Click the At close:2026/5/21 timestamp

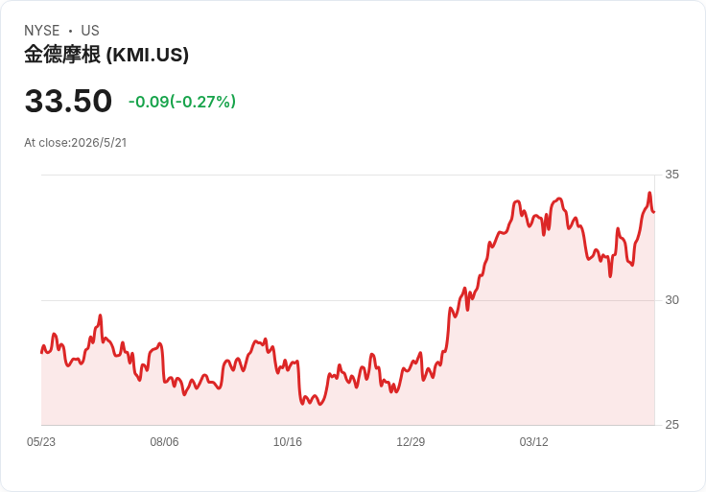(76, 143)
